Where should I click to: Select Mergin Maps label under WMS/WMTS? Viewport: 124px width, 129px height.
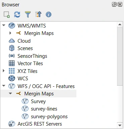(x=39, y=33)
